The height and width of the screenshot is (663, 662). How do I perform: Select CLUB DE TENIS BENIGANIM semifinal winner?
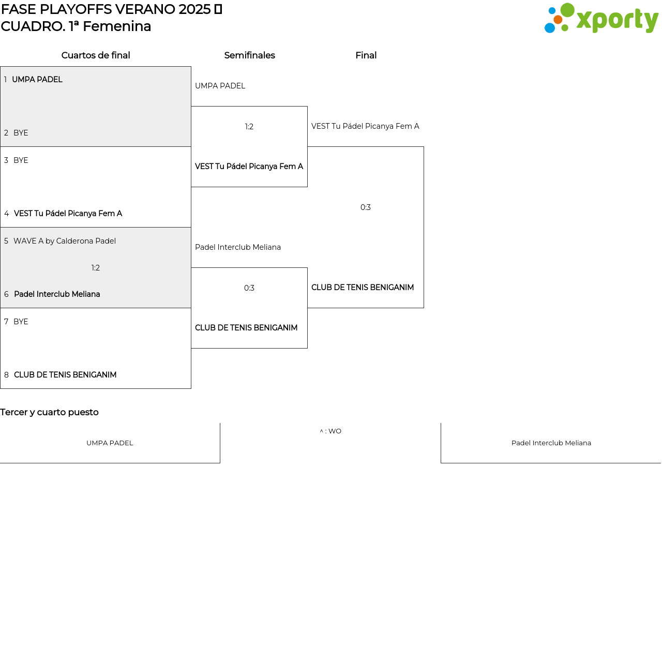tap(246, 328)
